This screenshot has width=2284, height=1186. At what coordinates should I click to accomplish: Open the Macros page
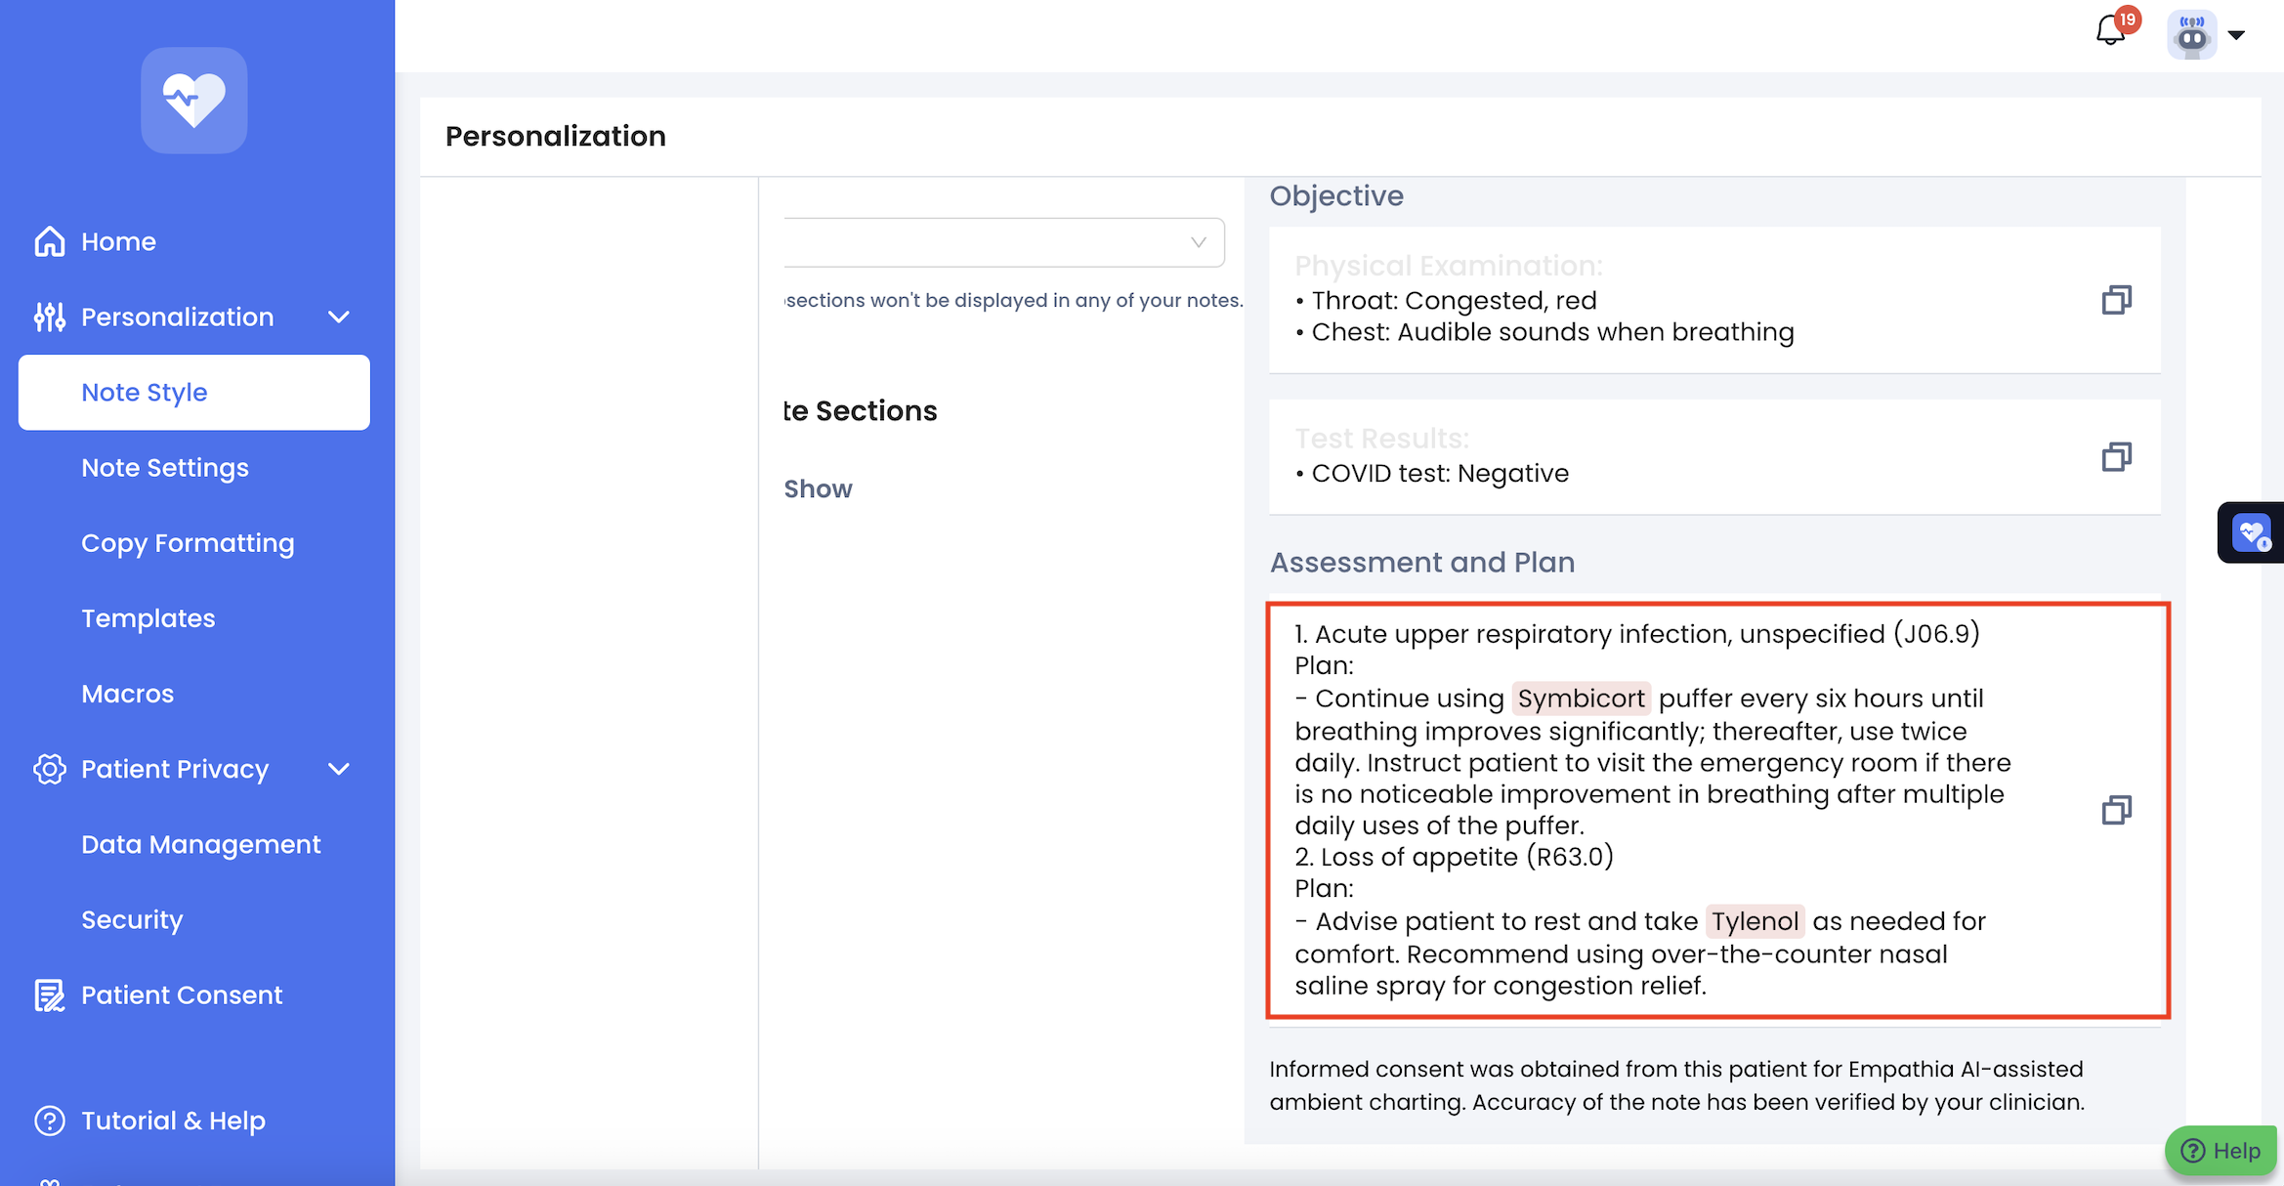(128, 694)
